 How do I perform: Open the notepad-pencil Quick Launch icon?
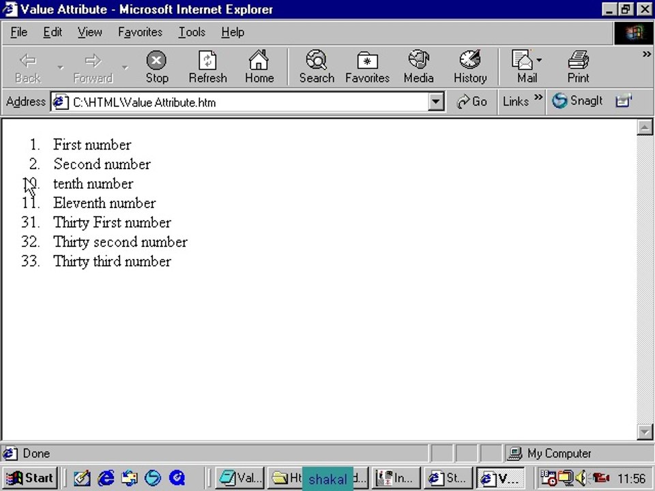pyautogui.click(x=82, y=477)
